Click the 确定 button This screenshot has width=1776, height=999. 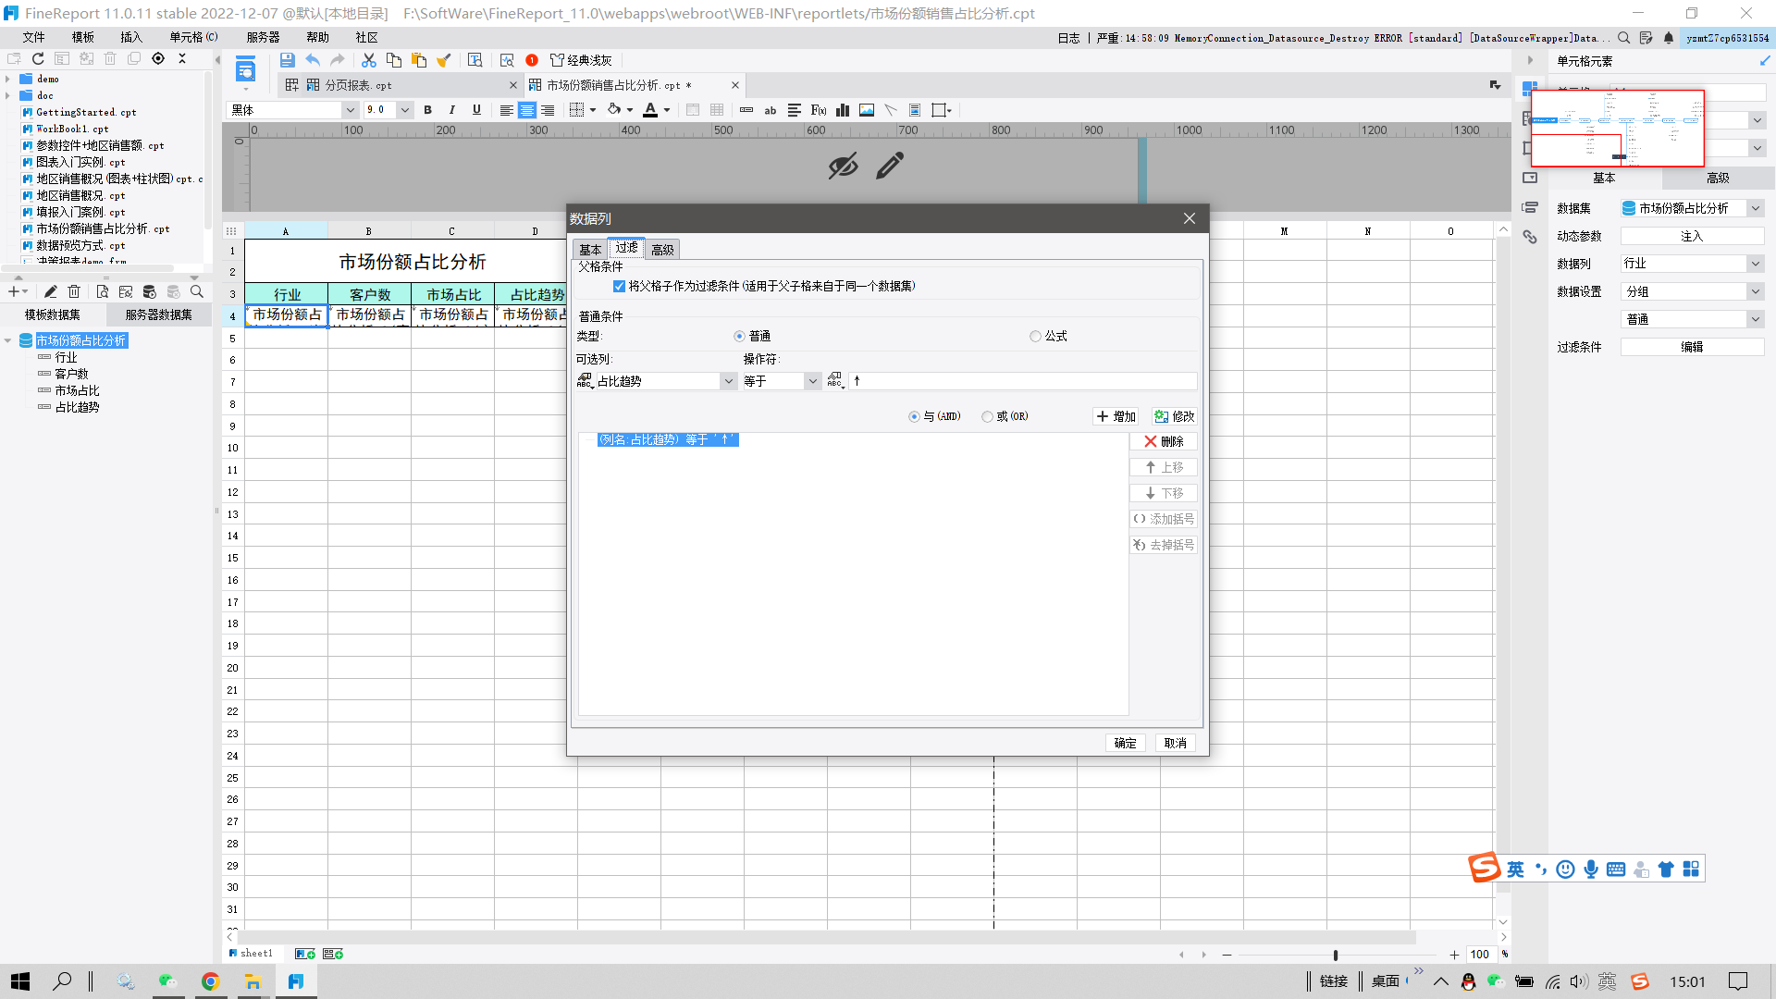[1125, 743]
